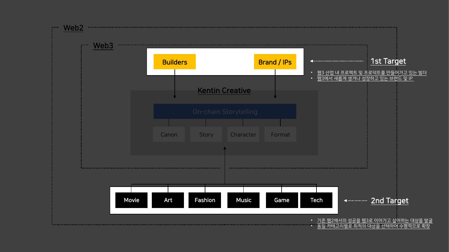
Task: Click the black Fashion box
Action: tap(205, 200)
